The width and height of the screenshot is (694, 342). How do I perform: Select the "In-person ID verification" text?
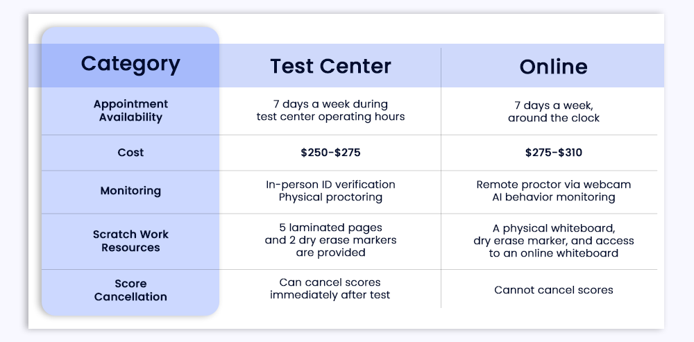[330, 185]
